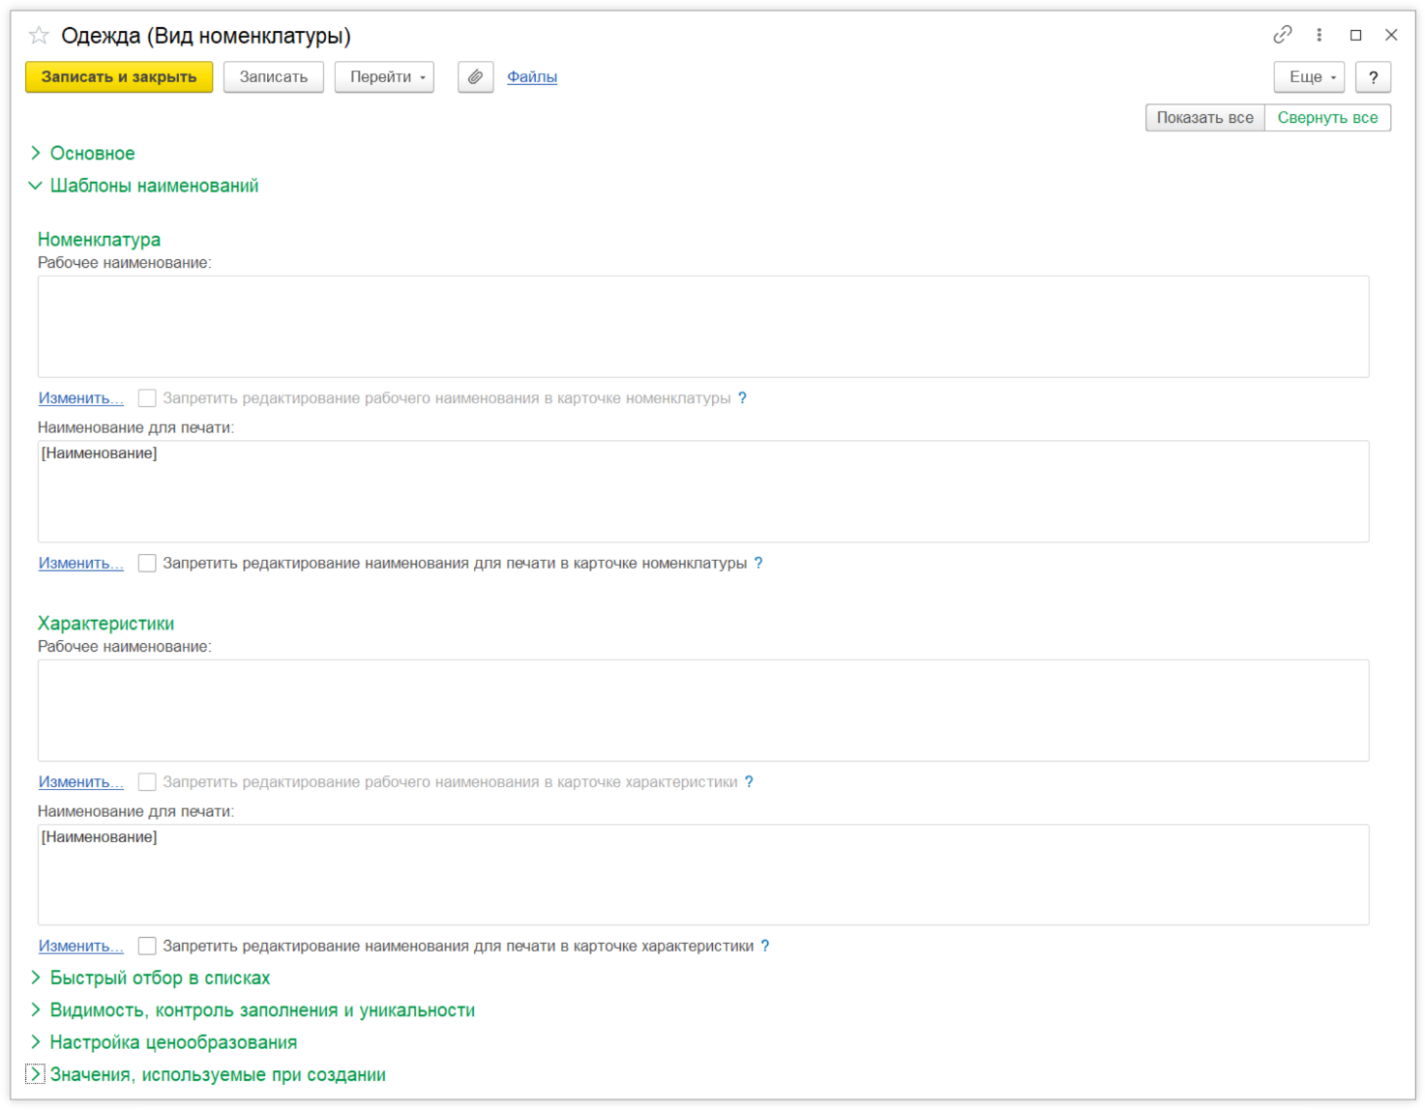Click the paperclip attachment icon

pyautogui.click(x=475, y=77)
